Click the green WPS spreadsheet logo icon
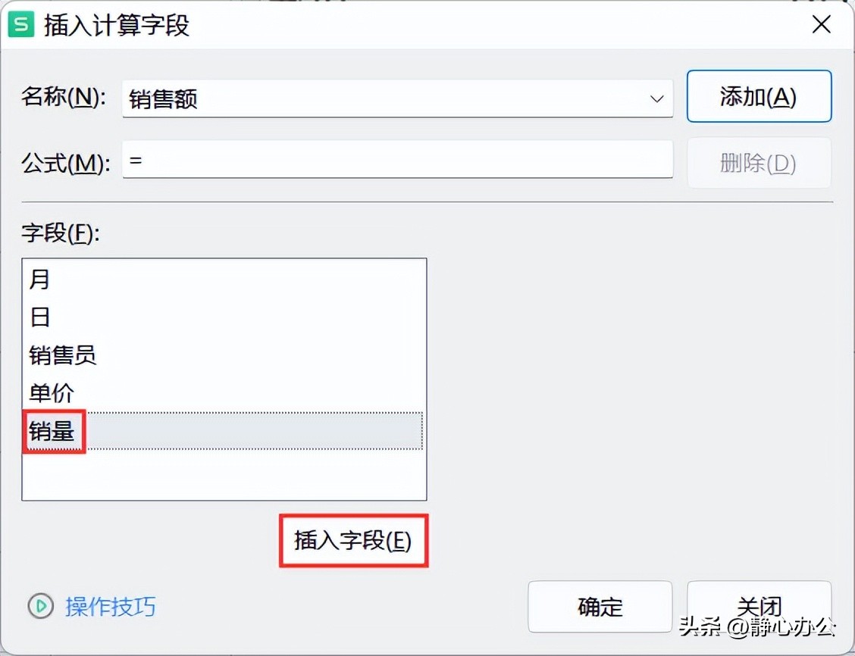The height and width of the screenshot is (656, 855). point(21,24)
